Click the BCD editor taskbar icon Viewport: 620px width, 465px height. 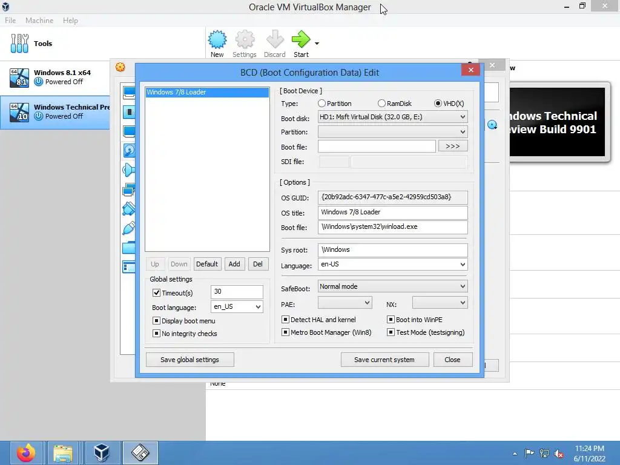(140, 453)
